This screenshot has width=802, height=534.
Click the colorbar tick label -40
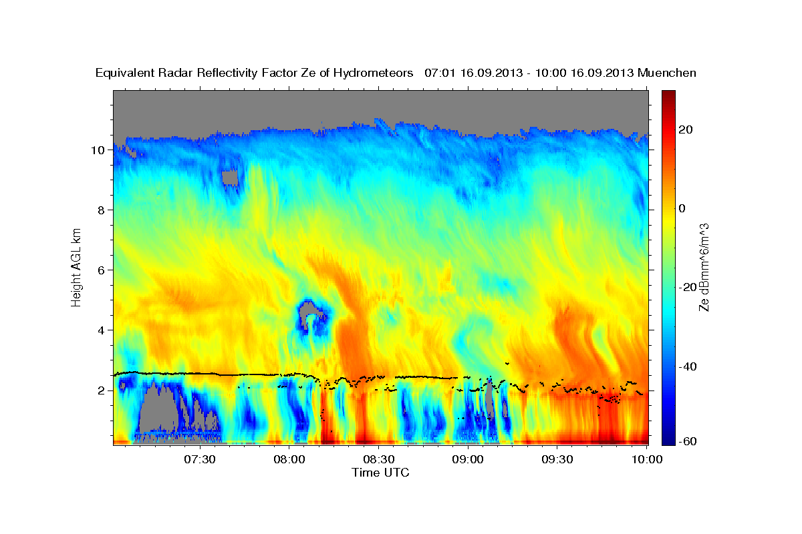click(x=687, y=366)
